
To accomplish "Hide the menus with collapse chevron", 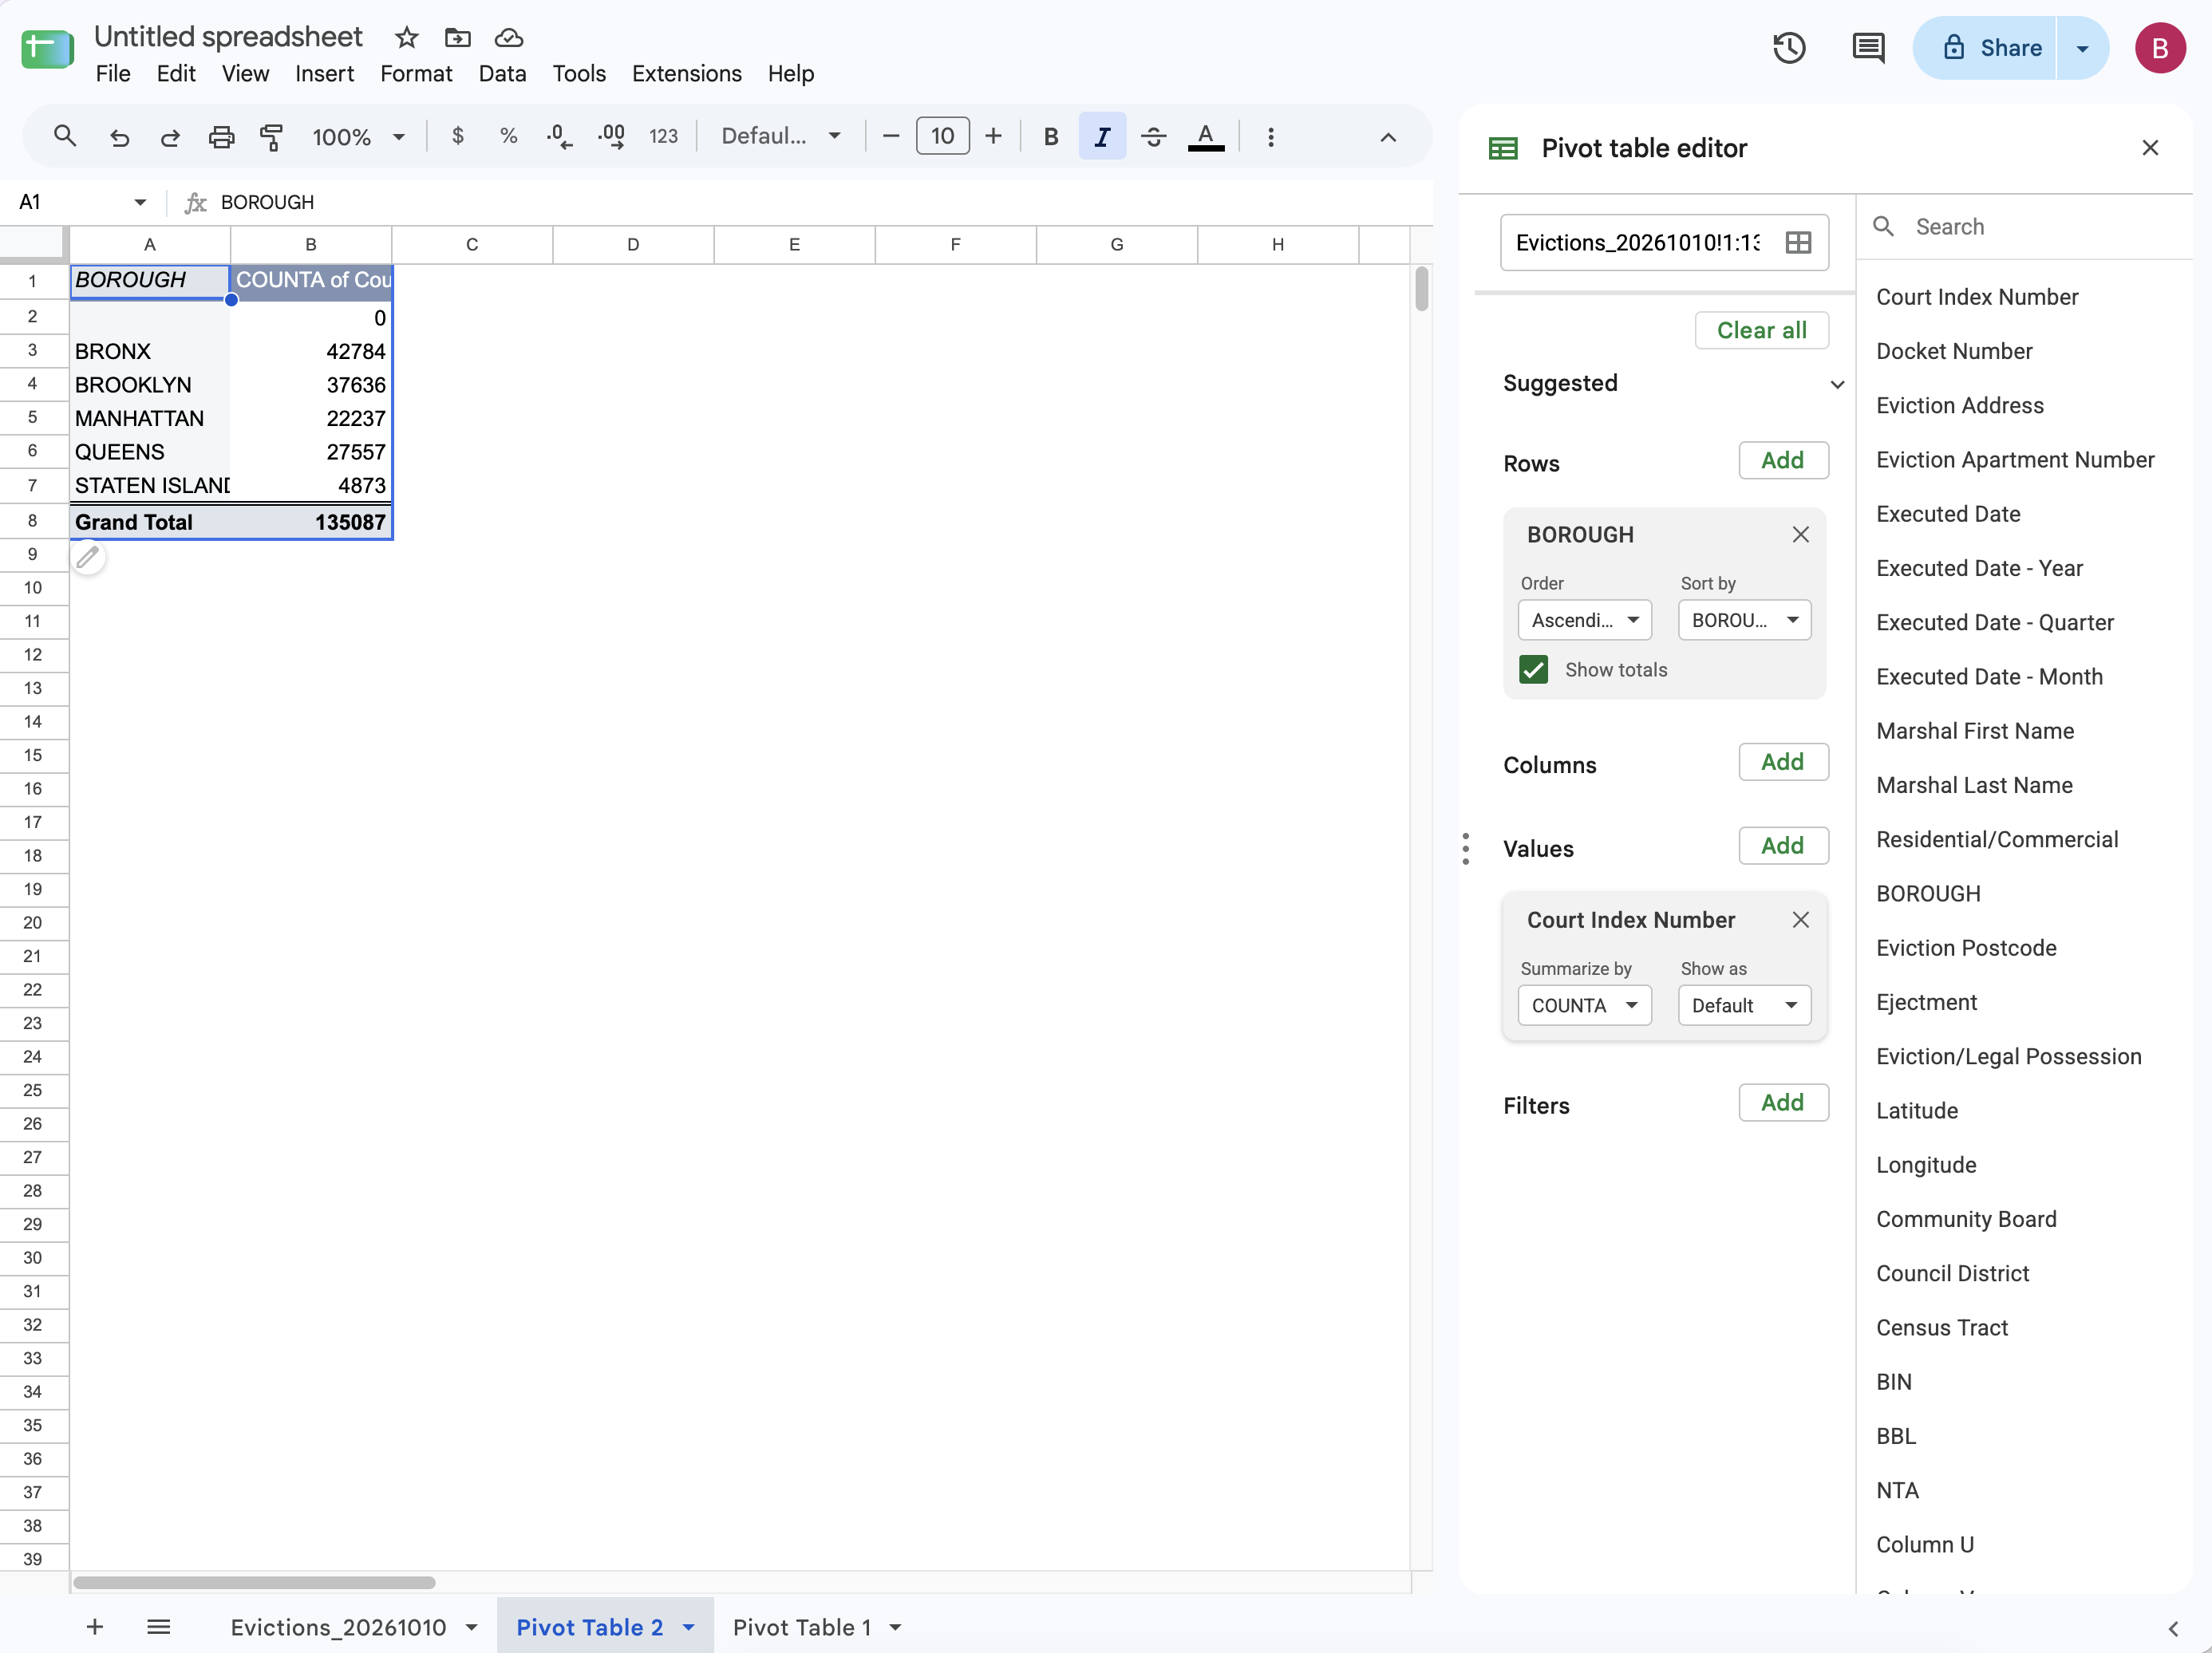I will (x=1388, y=137).
